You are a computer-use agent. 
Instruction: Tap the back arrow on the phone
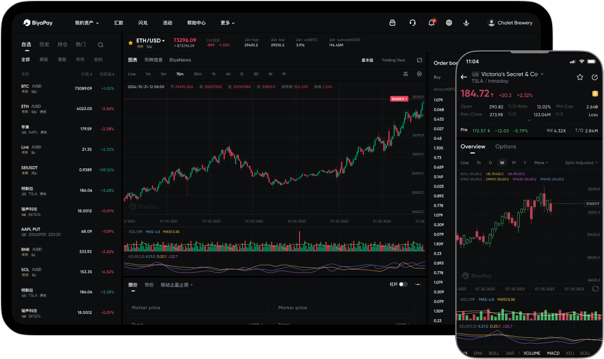click(x=464, y=77)
